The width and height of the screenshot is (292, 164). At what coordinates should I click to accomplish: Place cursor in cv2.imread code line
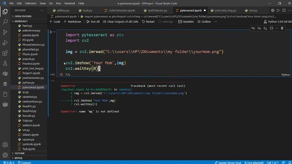pyautogui.click(x=144, y=51)
